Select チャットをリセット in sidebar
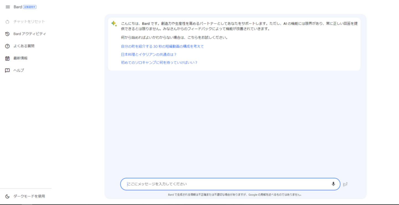The width and height of the screenshot is (399, 205). click(29, 22)
